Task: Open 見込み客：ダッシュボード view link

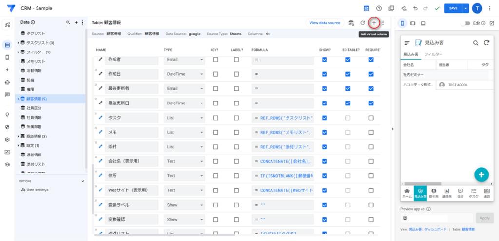Action: [x=427, y=229]
